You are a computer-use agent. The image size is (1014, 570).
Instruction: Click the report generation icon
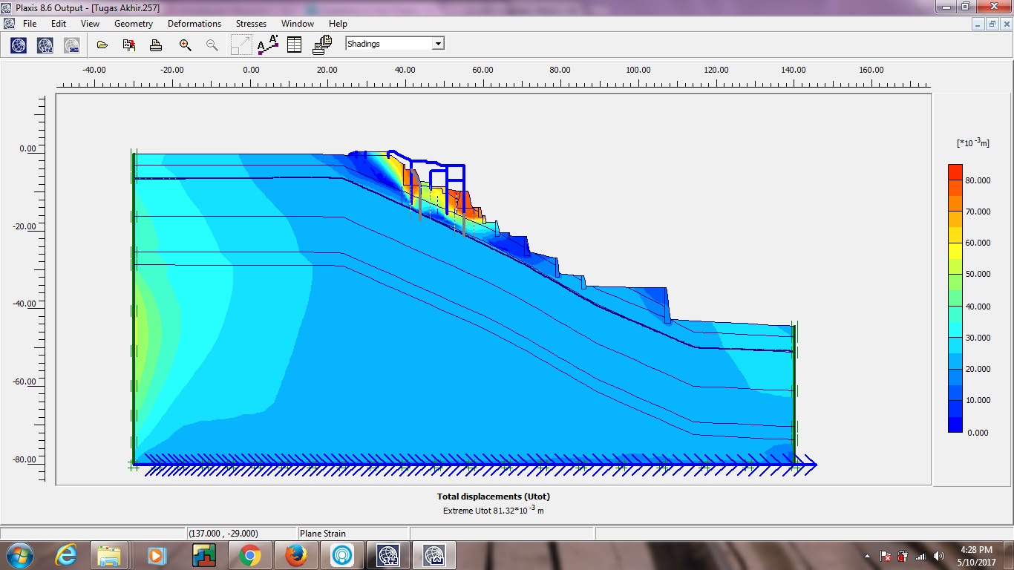pyautogui.click(x=321, y=45)
